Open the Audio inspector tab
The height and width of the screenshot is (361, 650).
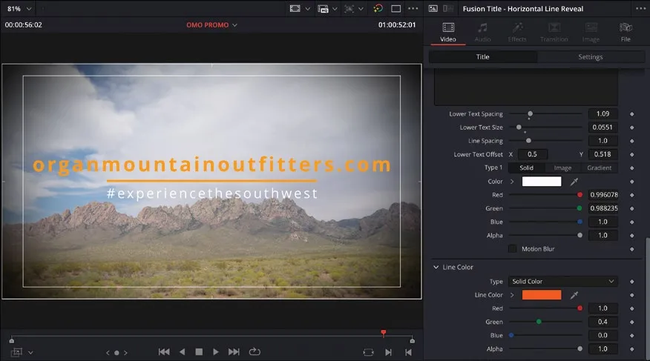click(482, 33)
